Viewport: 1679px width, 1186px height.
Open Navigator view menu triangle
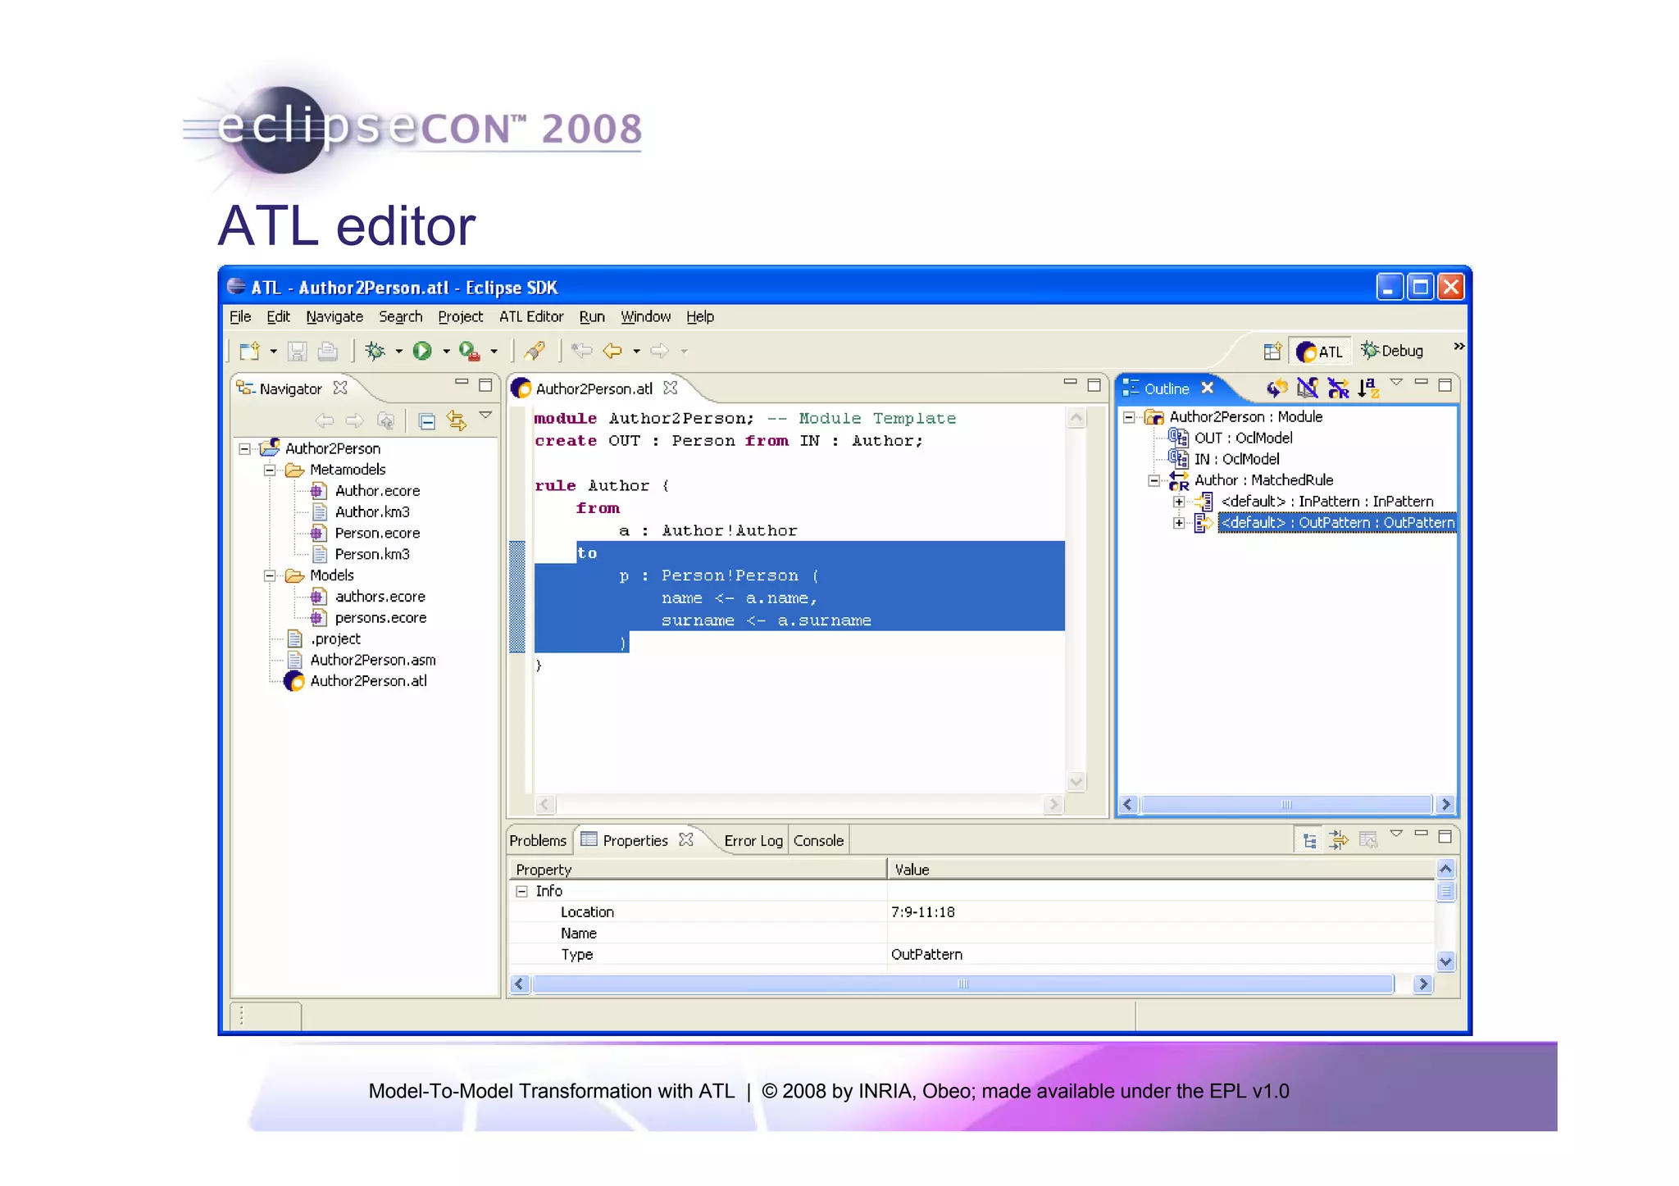pos(485,415)
